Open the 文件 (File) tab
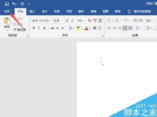Image resolution: width=157 pixels, height=117 pixels. tap(7, 11)
